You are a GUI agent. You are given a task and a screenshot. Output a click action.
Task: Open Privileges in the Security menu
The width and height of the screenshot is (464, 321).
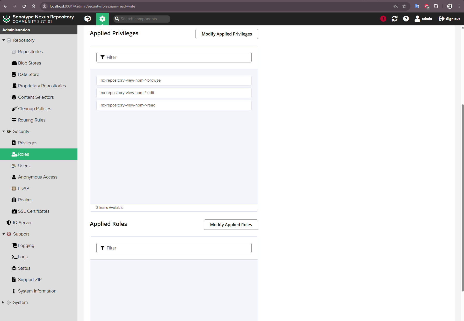point(27,143)
